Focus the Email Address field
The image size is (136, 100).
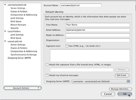(x=98, y=30)
